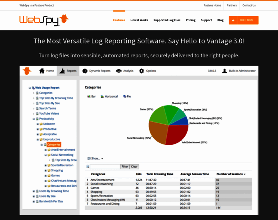Collapse the Social Networking folder node
The width and height of the screenshot is (278, 220).
coord(46,155)
